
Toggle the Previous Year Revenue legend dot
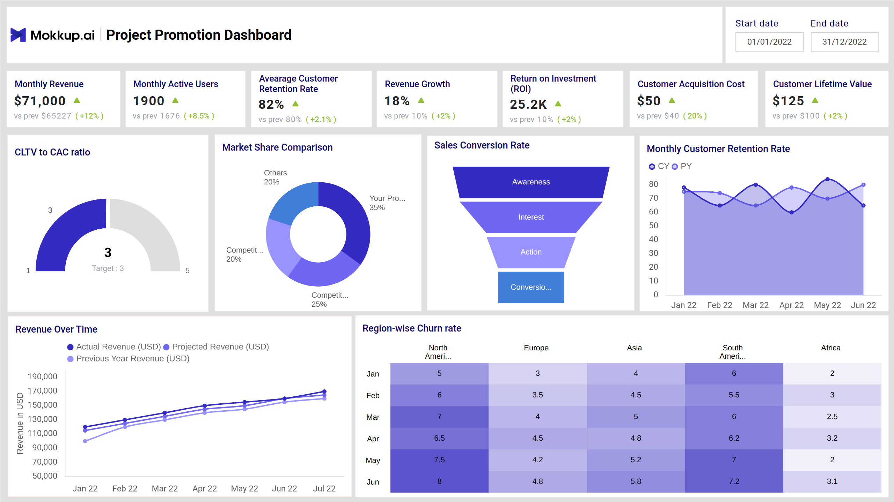[x=70, y=359]
